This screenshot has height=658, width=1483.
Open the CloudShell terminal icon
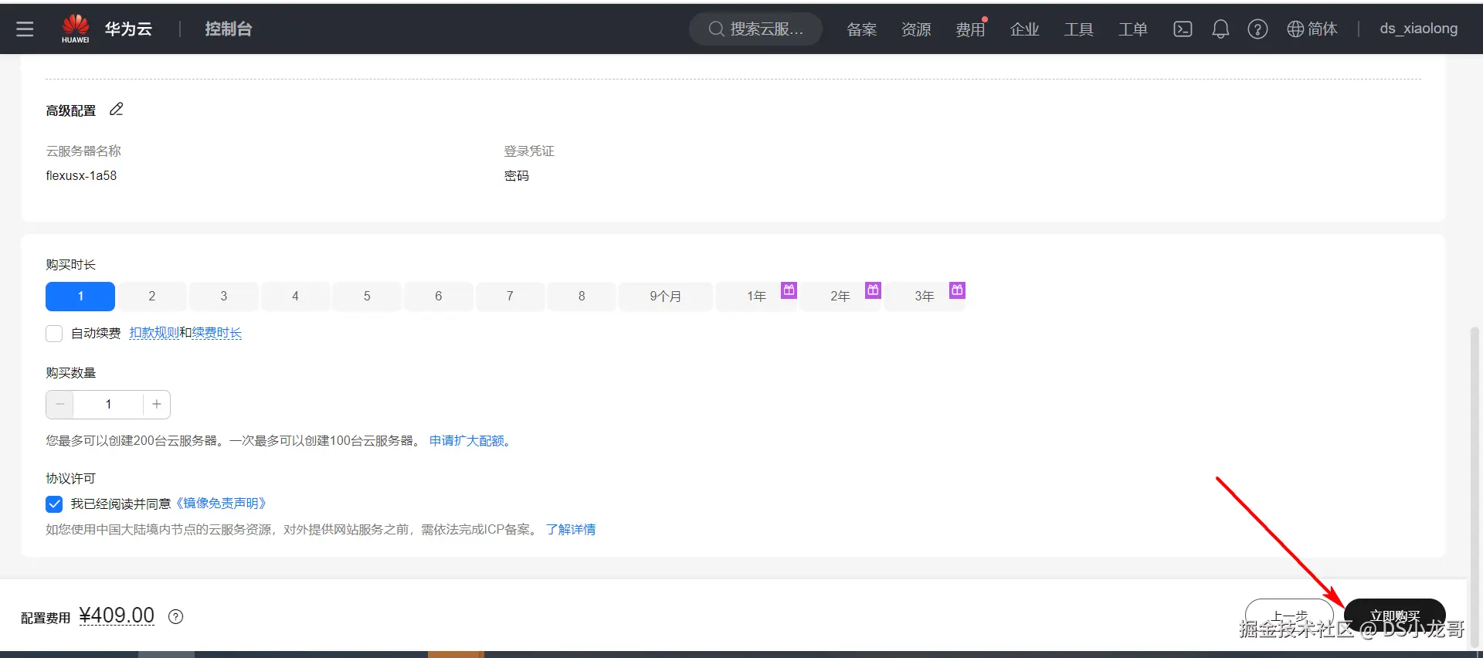click(1183, 29)
